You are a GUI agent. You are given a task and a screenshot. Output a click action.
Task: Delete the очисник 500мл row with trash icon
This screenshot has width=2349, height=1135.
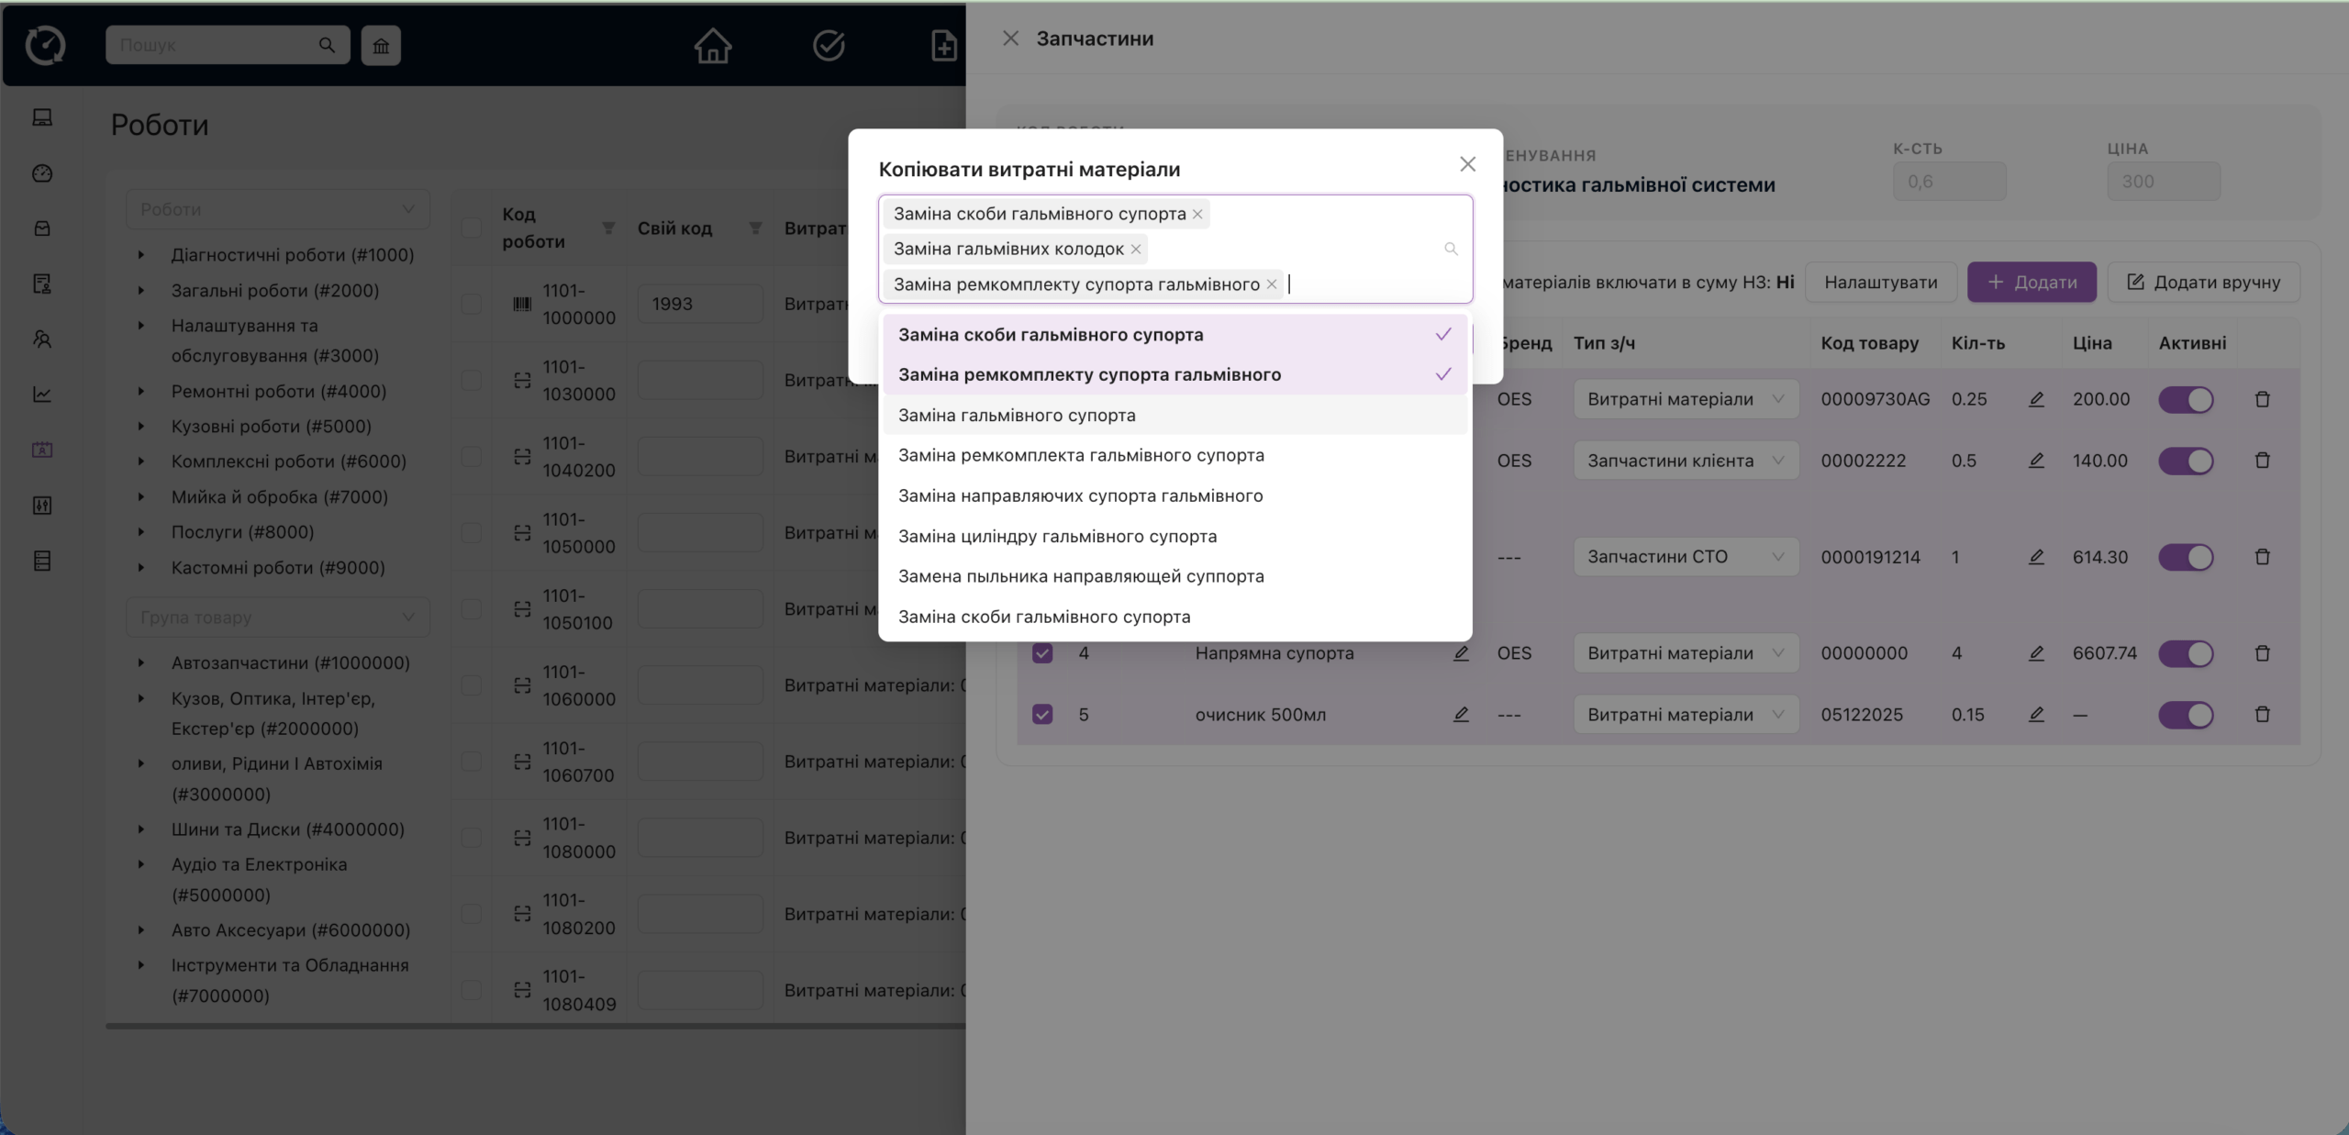click(x=2262, y=715)
